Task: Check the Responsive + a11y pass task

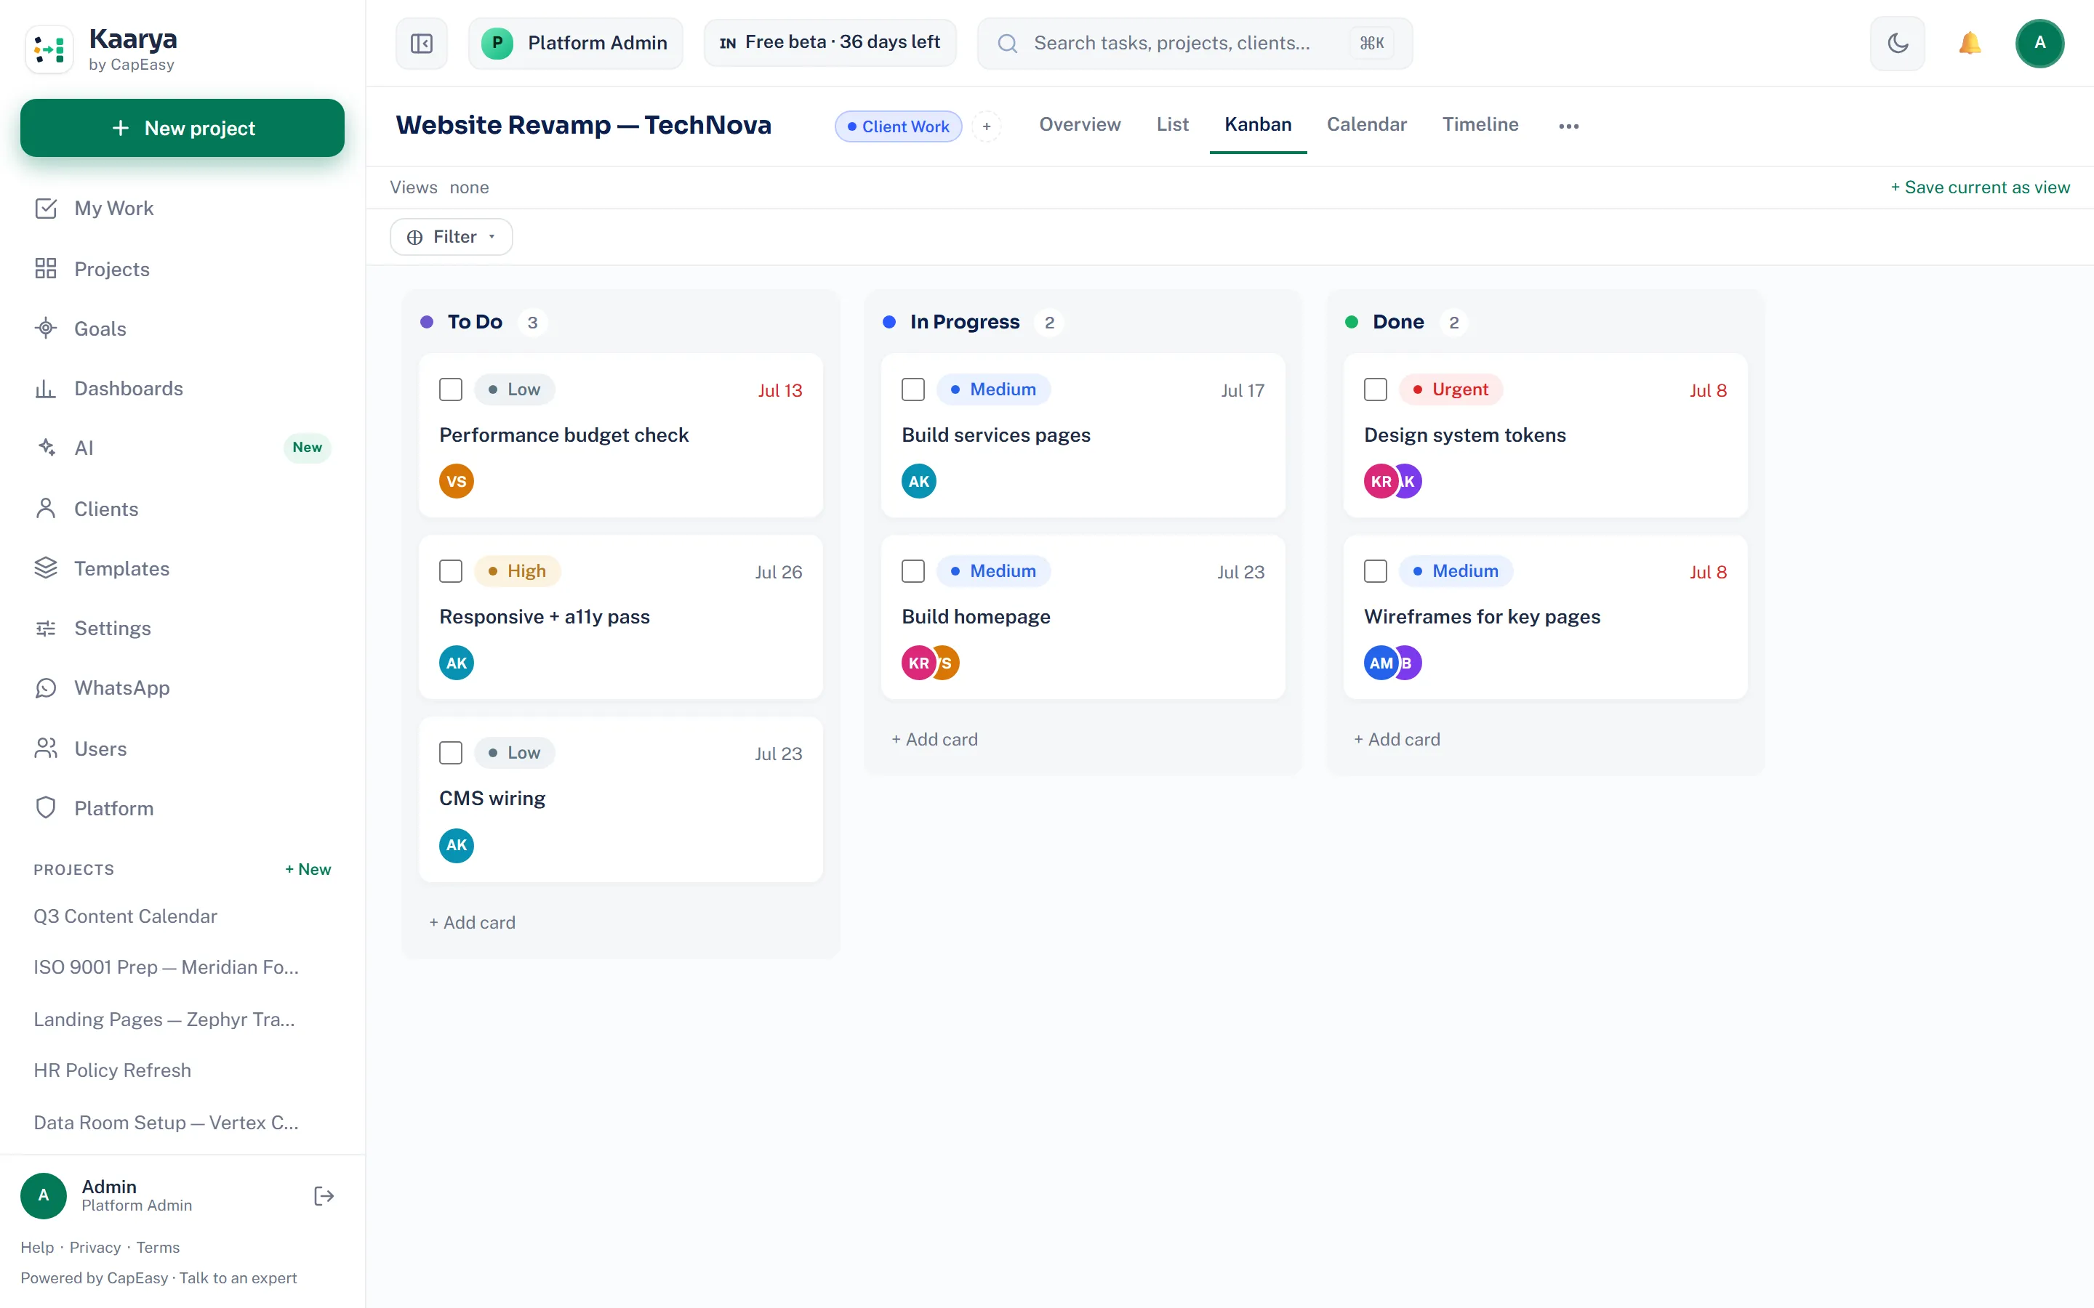Action: 451,571
